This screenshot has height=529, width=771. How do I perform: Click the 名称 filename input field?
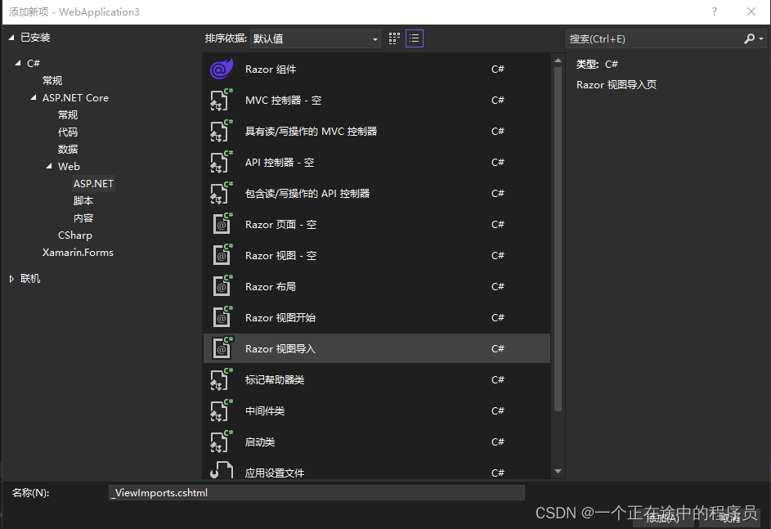tap(318, 491)
